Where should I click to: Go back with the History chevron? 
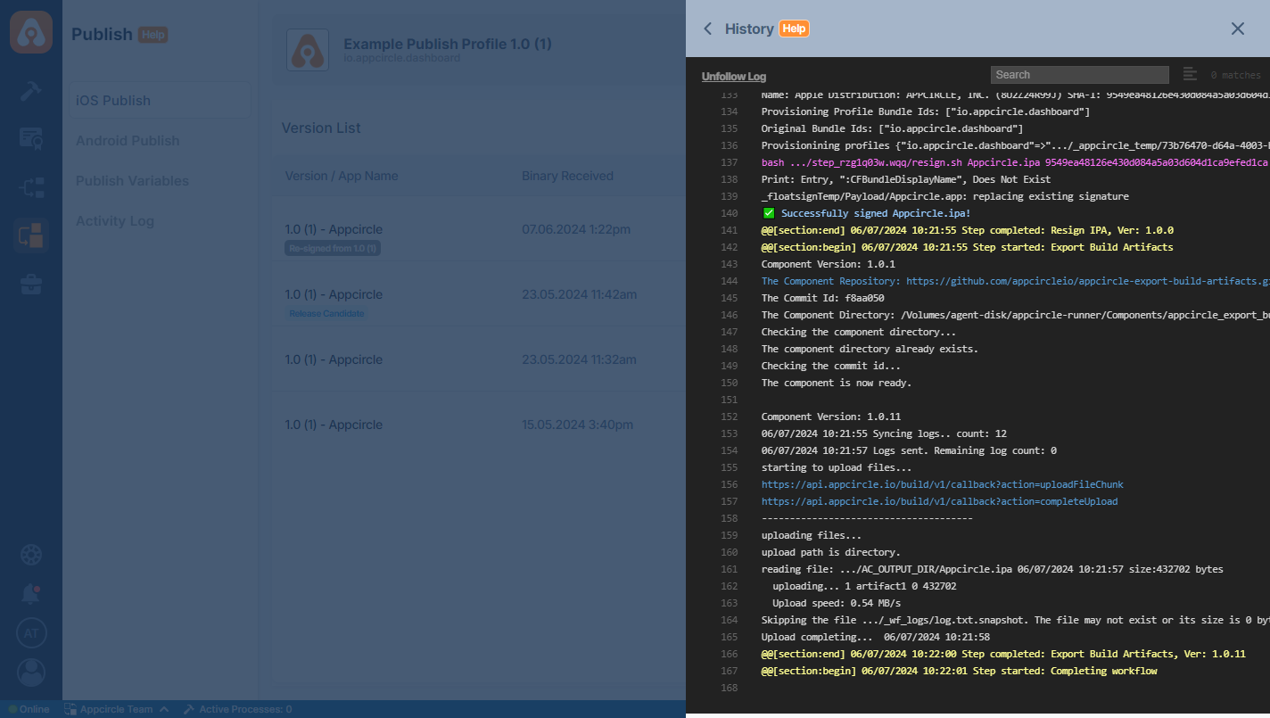pyautogui.click(x=707, y=29)
